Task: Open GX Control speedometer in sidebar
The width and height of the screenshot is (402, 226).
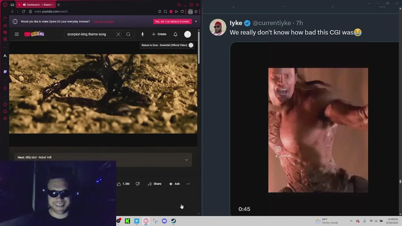Action: pyautogui.click(x=5, y=19)
